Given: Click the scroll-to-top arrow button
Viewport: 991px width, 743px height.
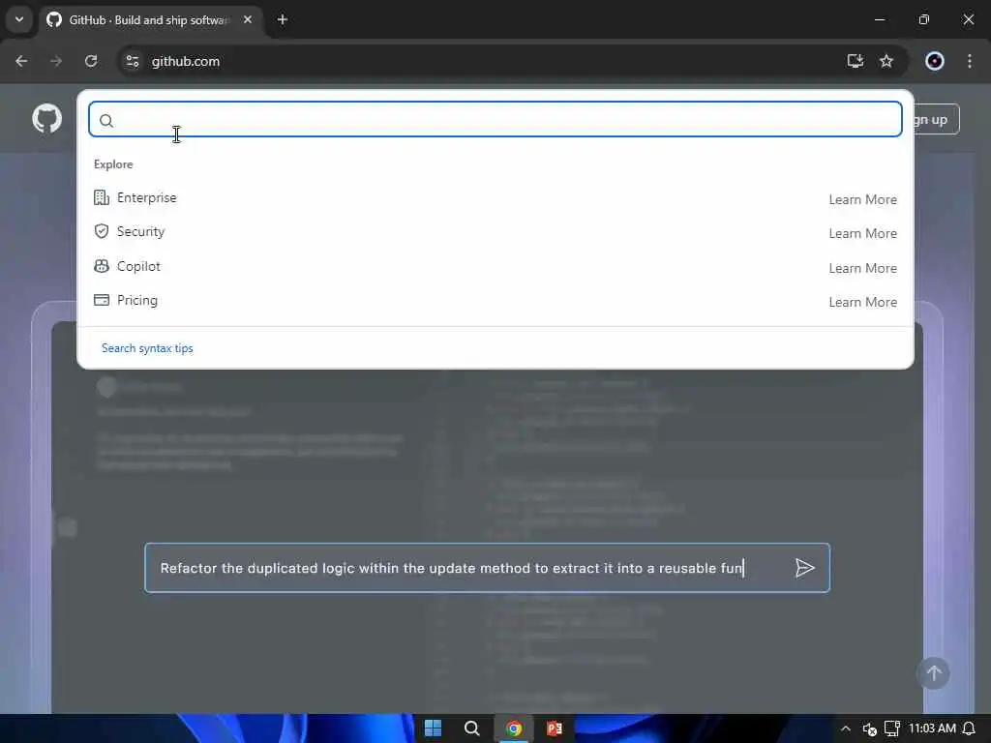Looking at the screenshot, I should (x=934, y=673).
